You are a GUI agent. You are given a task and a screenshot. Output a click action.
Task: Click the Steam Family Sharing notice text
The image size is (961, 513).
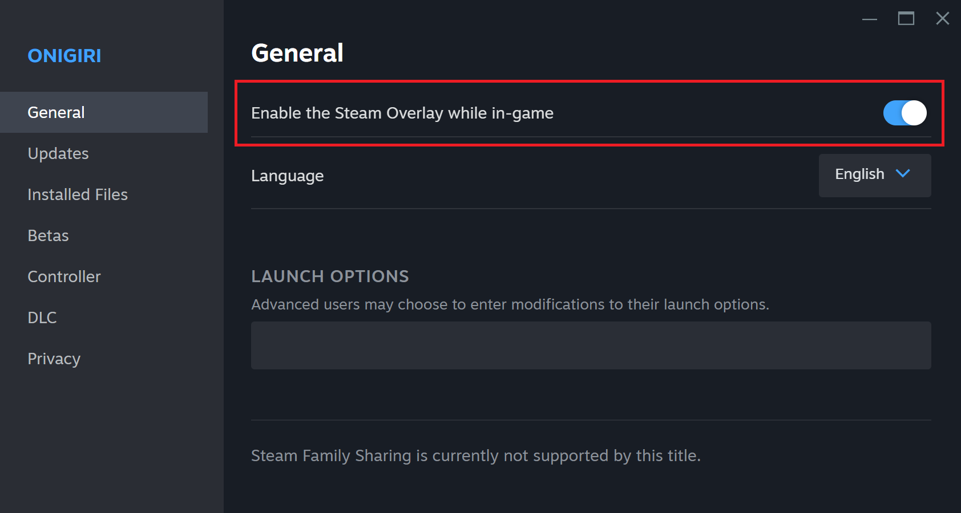(475, 455)
